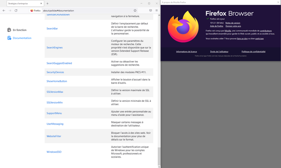The width and height of the screenshot is (281, 168).
Task: Click the scrollbar down arrow
Action: coord(159,167)
